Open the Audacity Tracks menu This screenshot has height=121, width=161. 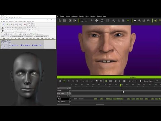(x=16, y=22)
